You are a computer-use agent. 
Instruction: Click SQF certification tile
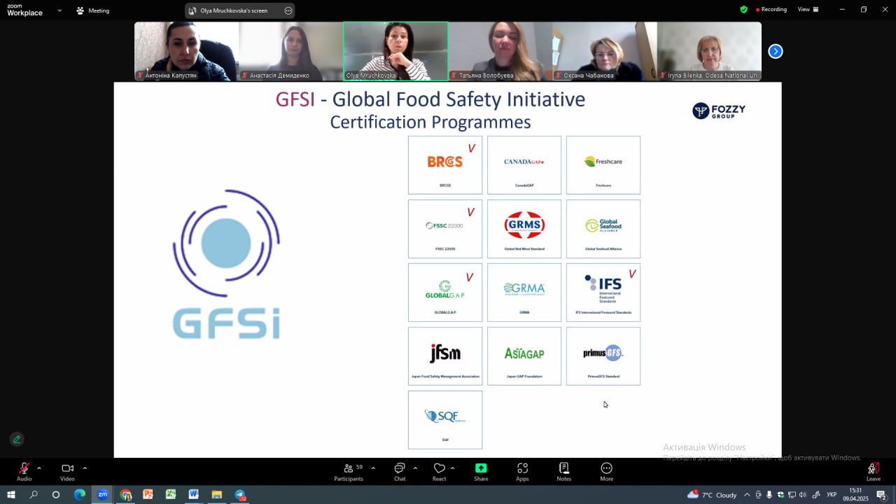tap(445, 420)
